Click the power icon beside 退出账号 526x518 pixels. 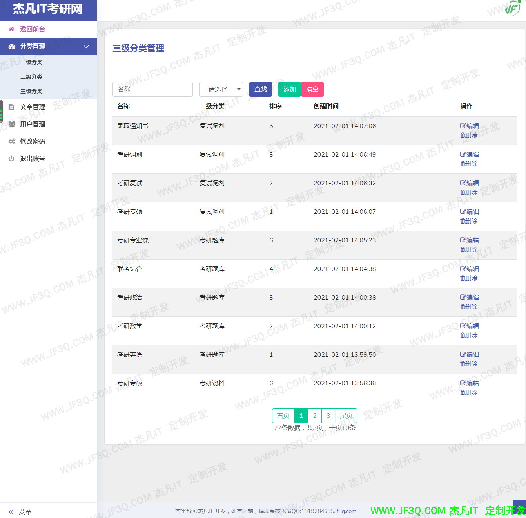point(11,159)
